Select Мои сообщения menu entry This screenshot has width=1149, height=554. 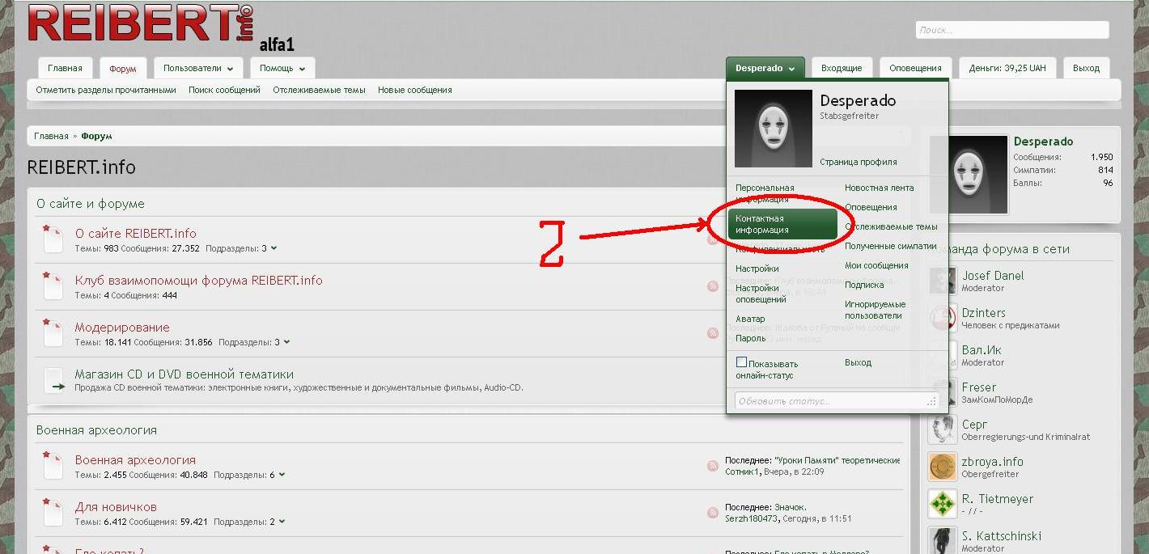coord(876,265)
